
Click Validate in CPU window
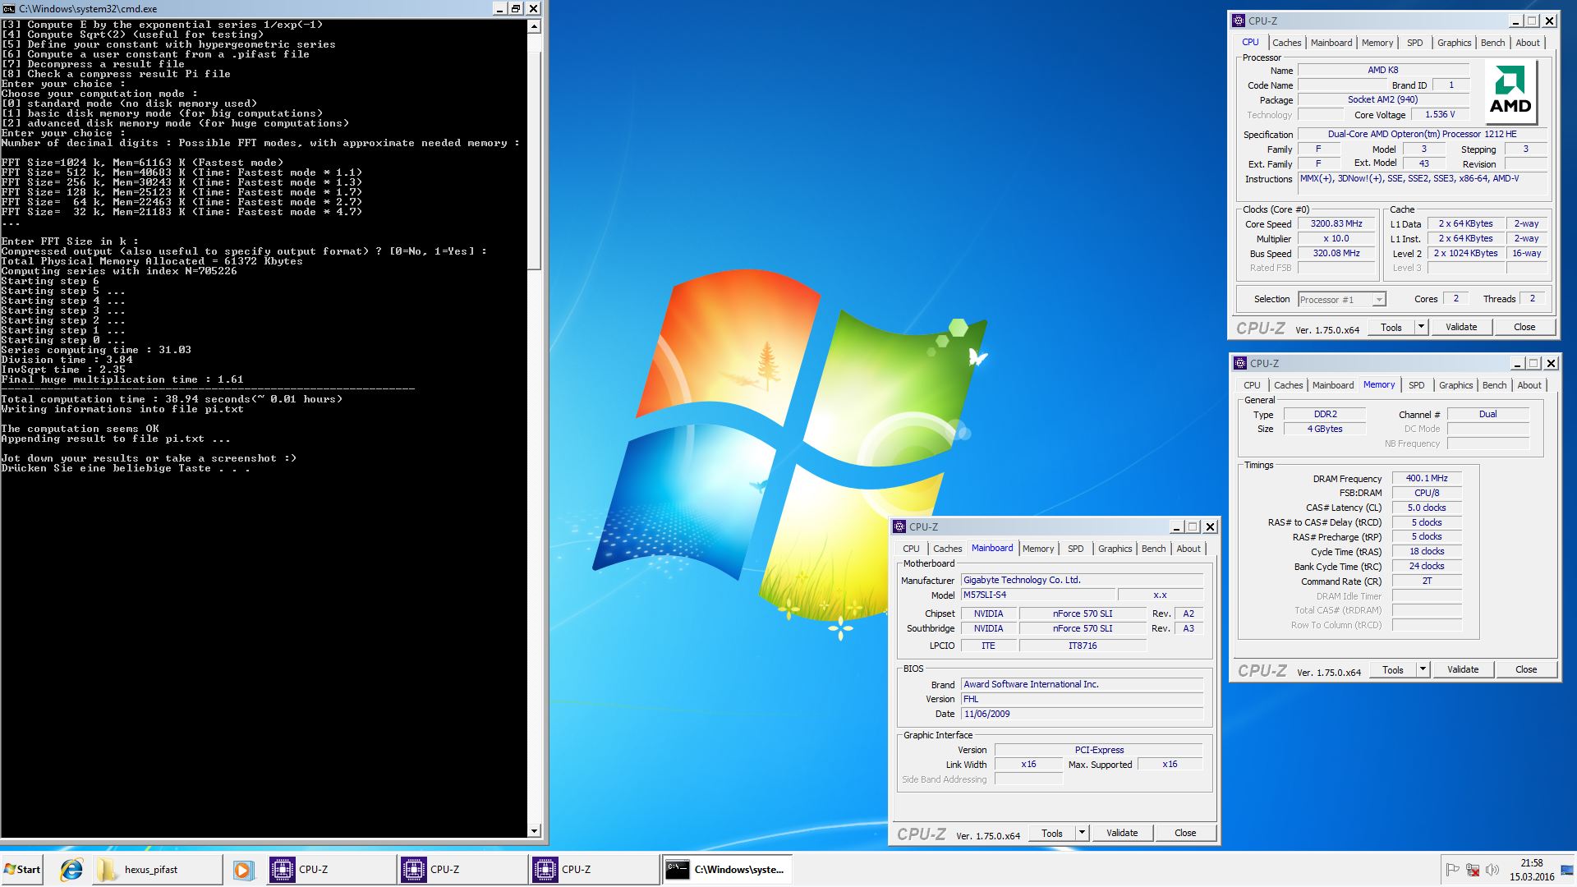(x=1461, y=327)
